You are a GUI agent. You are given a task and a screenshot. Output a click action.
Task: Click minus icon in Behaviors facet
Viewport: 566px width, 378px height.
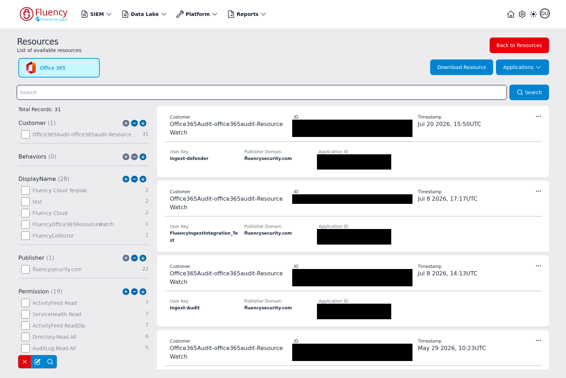point(134,157)
